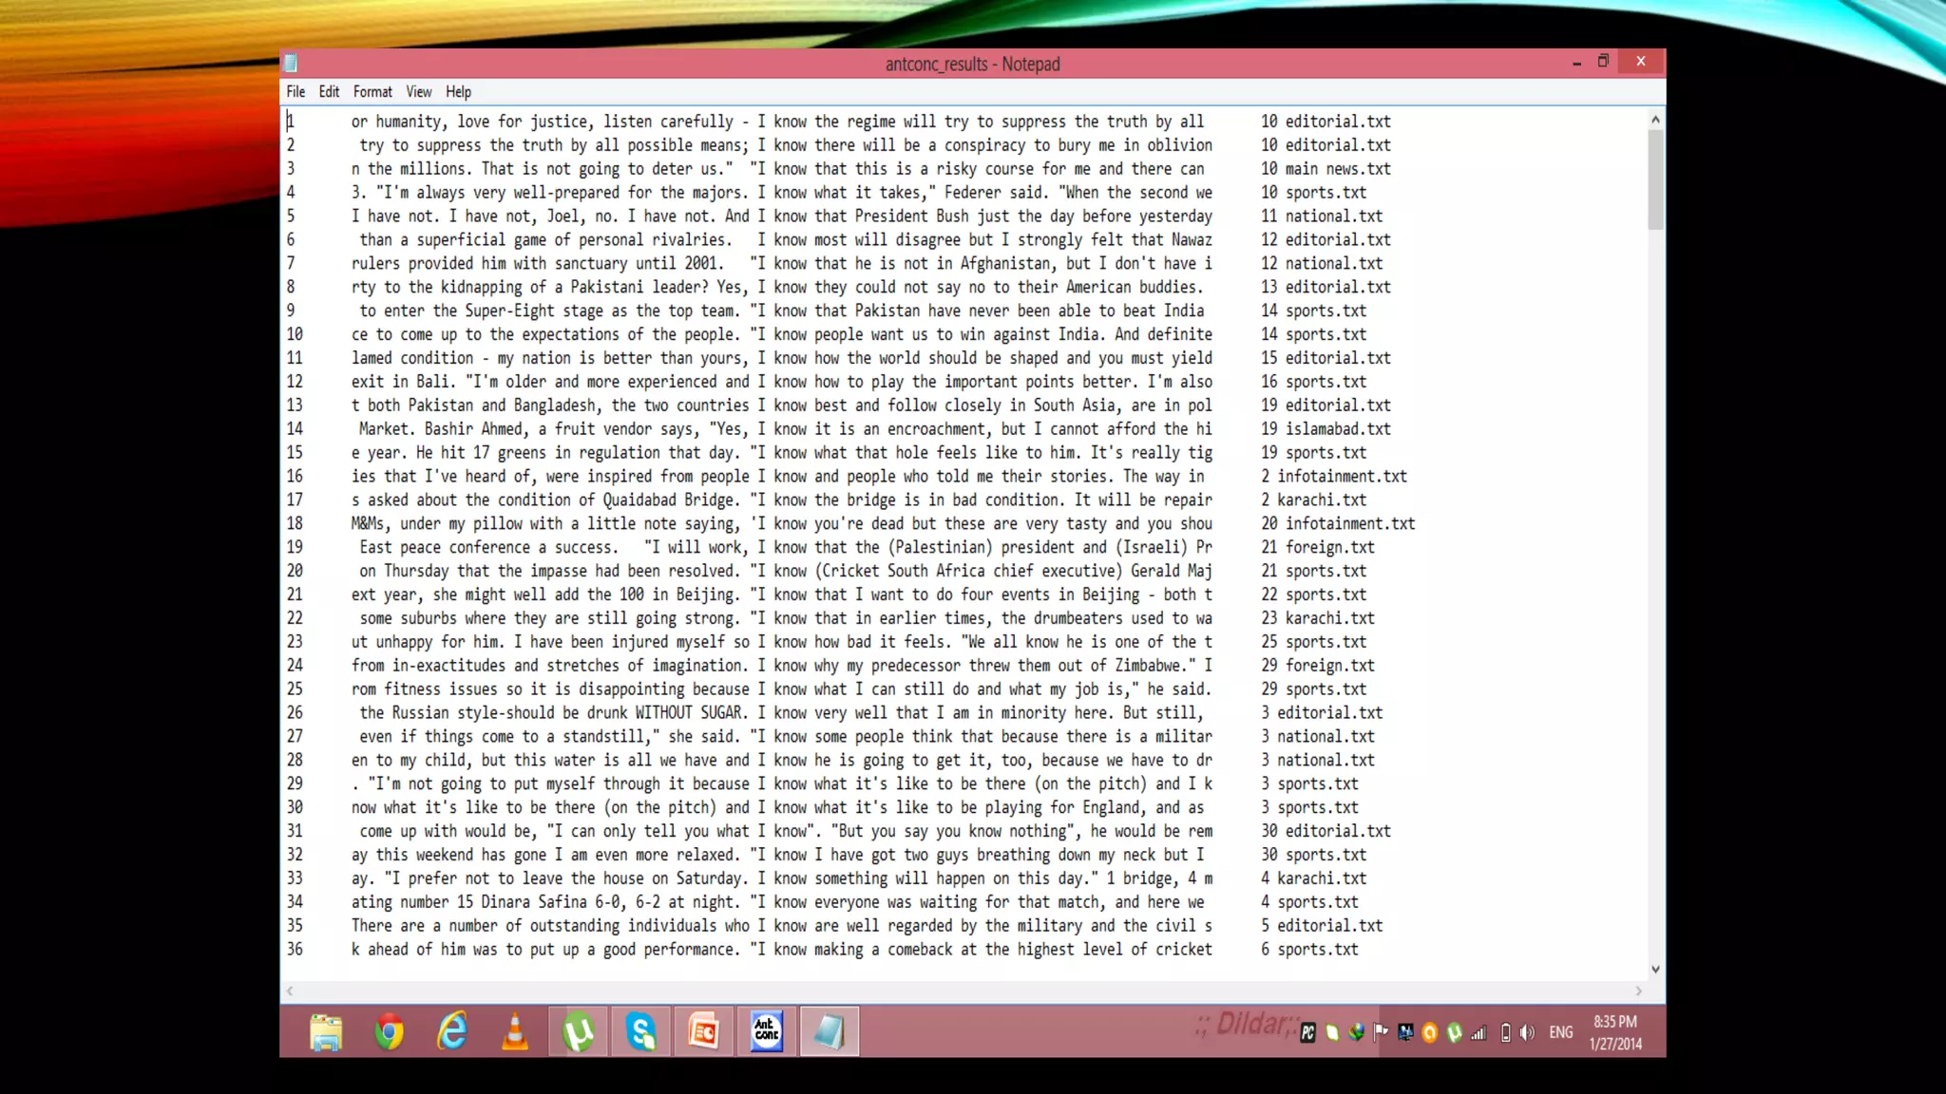Open the Format menu
This screenshot has height=1094, width=1946.
click(x=372, y=92)
